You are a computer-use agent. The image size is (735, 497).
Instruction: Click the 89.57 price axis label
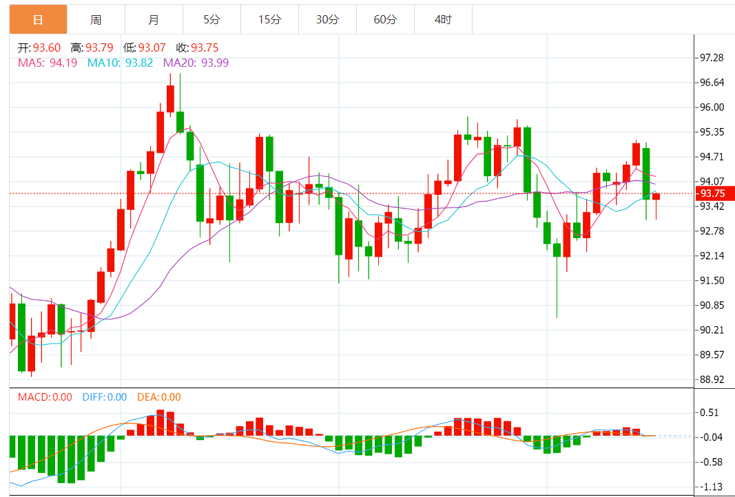[x=712, y=355]
